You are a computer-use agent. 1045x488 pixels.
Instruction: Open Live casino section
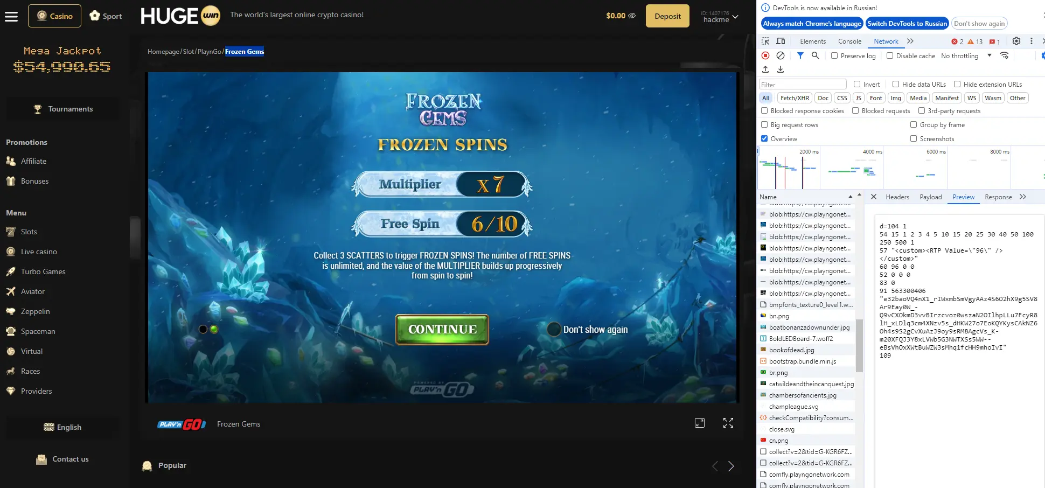(x=39, y=252)
